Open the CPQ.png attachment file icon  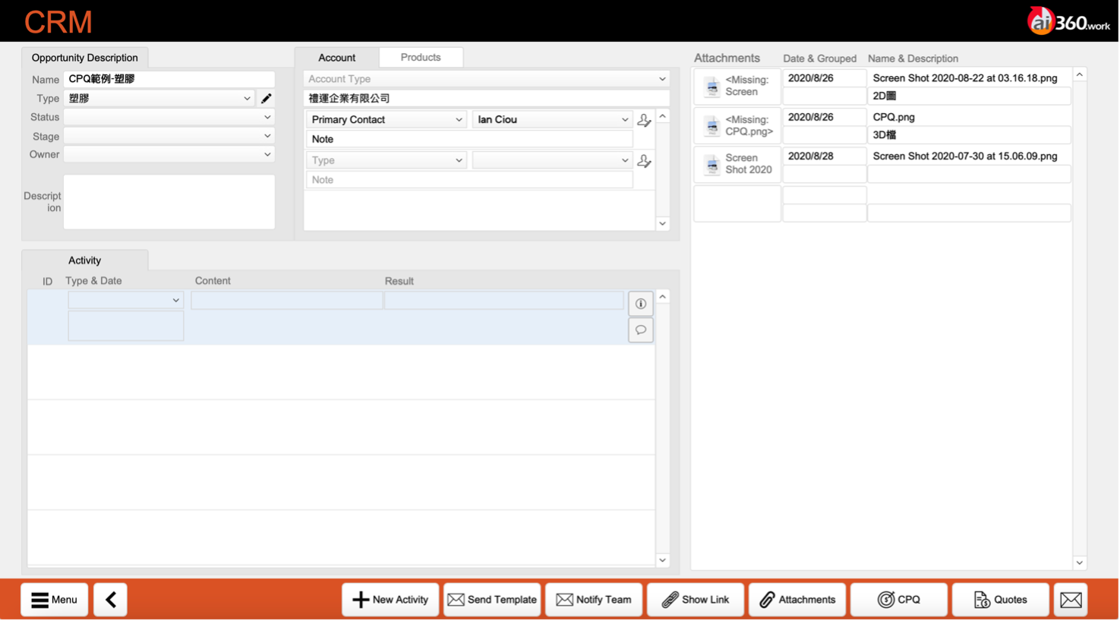tap(711, 126)
